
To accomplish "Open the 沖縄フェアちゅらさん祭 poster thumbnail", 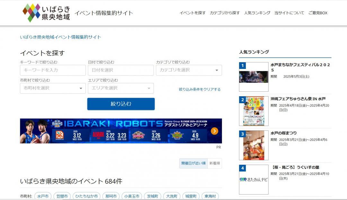I will (x=254, y=111).
